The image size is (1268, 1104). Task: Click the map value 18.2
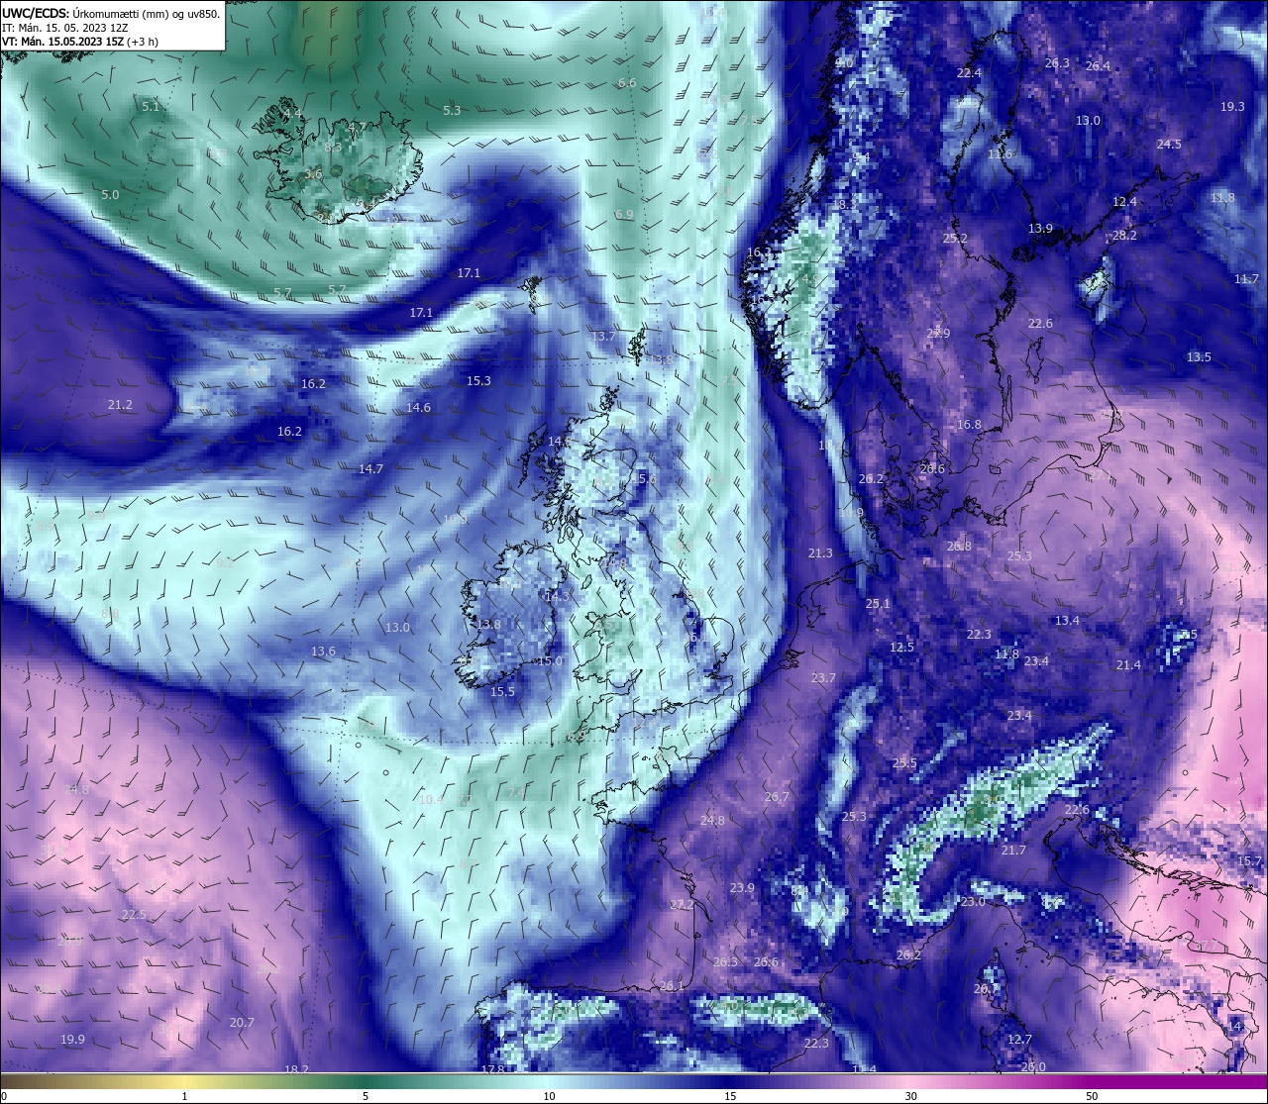coord(296,1070)
